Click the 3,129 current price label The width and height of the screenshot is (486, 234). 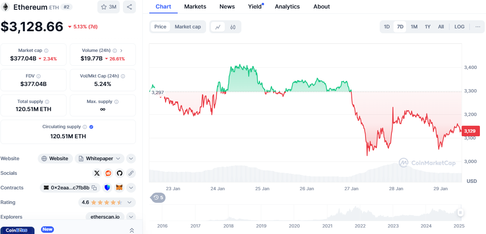[471, 131]
